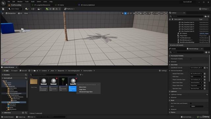The width and height of the screenshot is (211, 119).
Task: Click the Eject icon in the toolbar
Action: pyautogui.click(x=57, y=9)
